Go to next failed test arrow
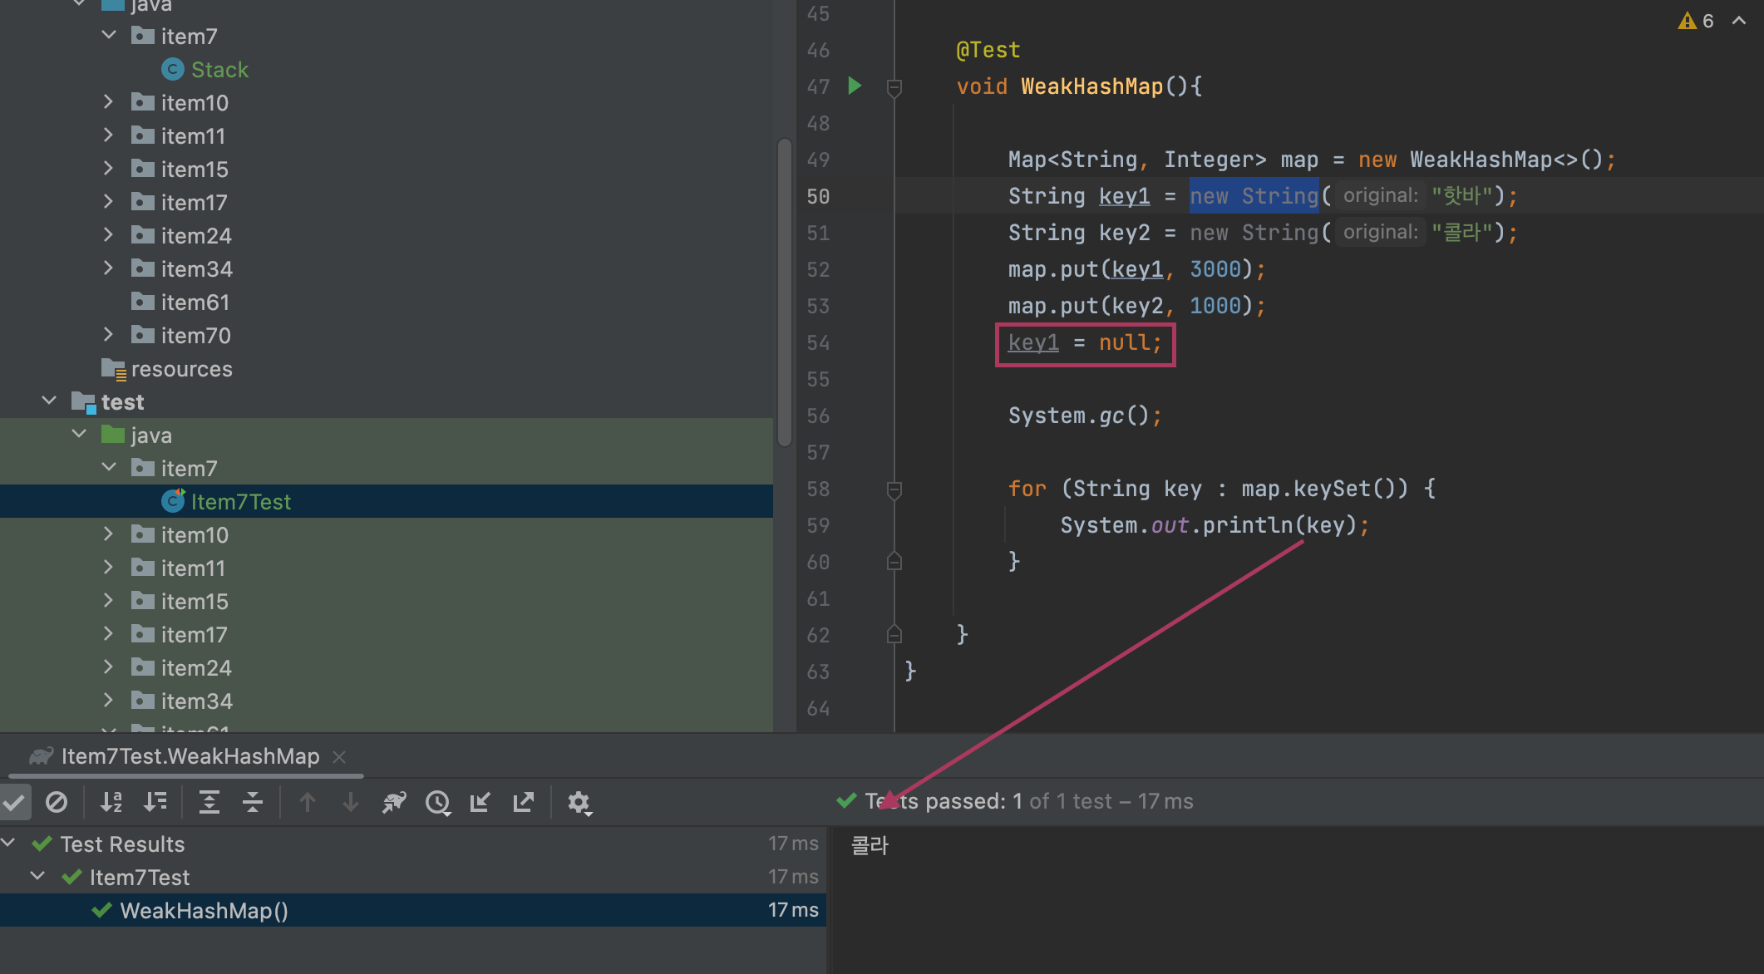The image size is (1764, 974). [351, 802]
